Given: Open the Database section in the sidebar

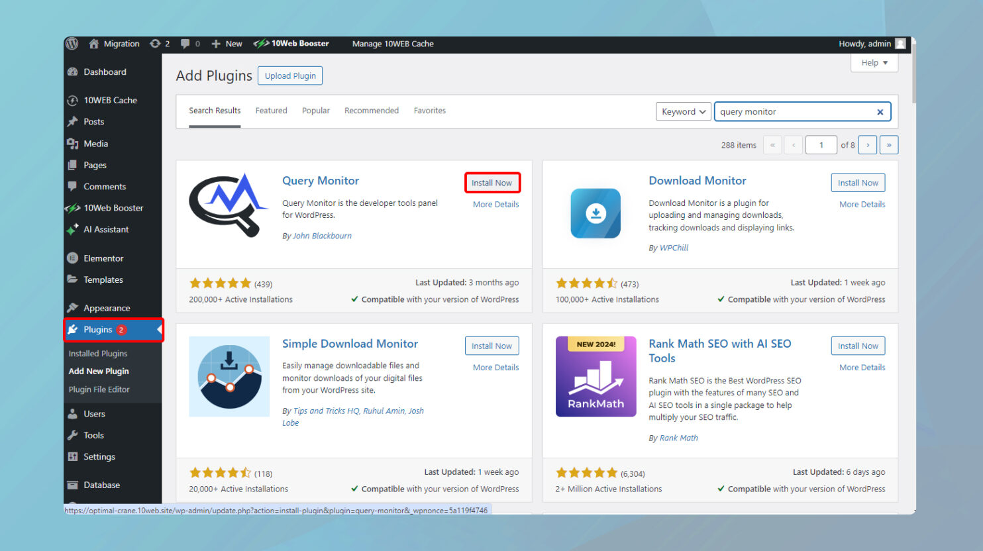Looking at the screenshot, I should (104, 484).
